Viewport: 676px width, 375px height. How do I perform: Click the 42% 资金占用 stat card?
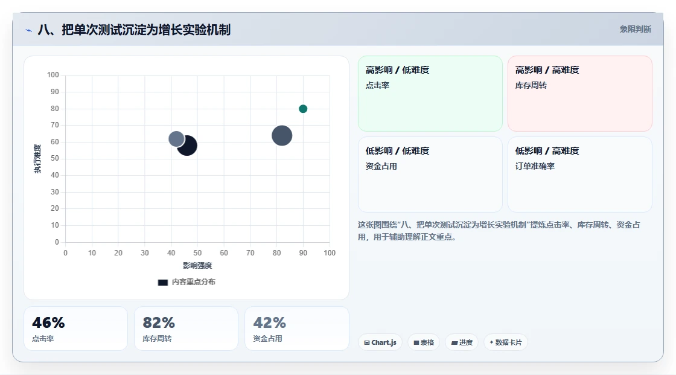(296, 329)
